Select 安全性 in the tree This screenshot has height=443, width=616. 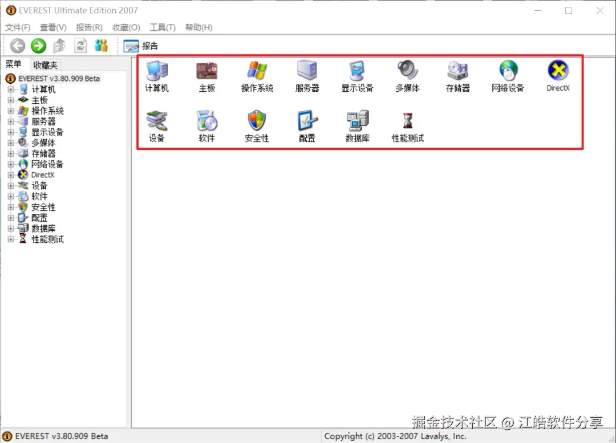[43, 207]
